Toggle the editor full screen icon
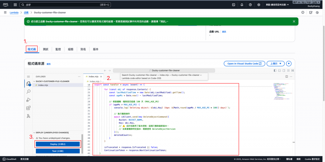 coord(293,71)
